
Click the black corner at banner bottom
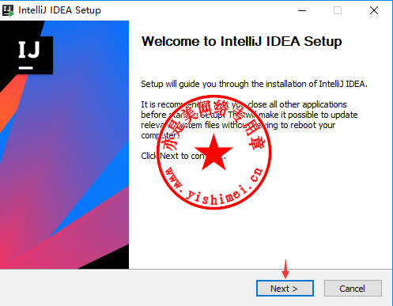[111, 259]
